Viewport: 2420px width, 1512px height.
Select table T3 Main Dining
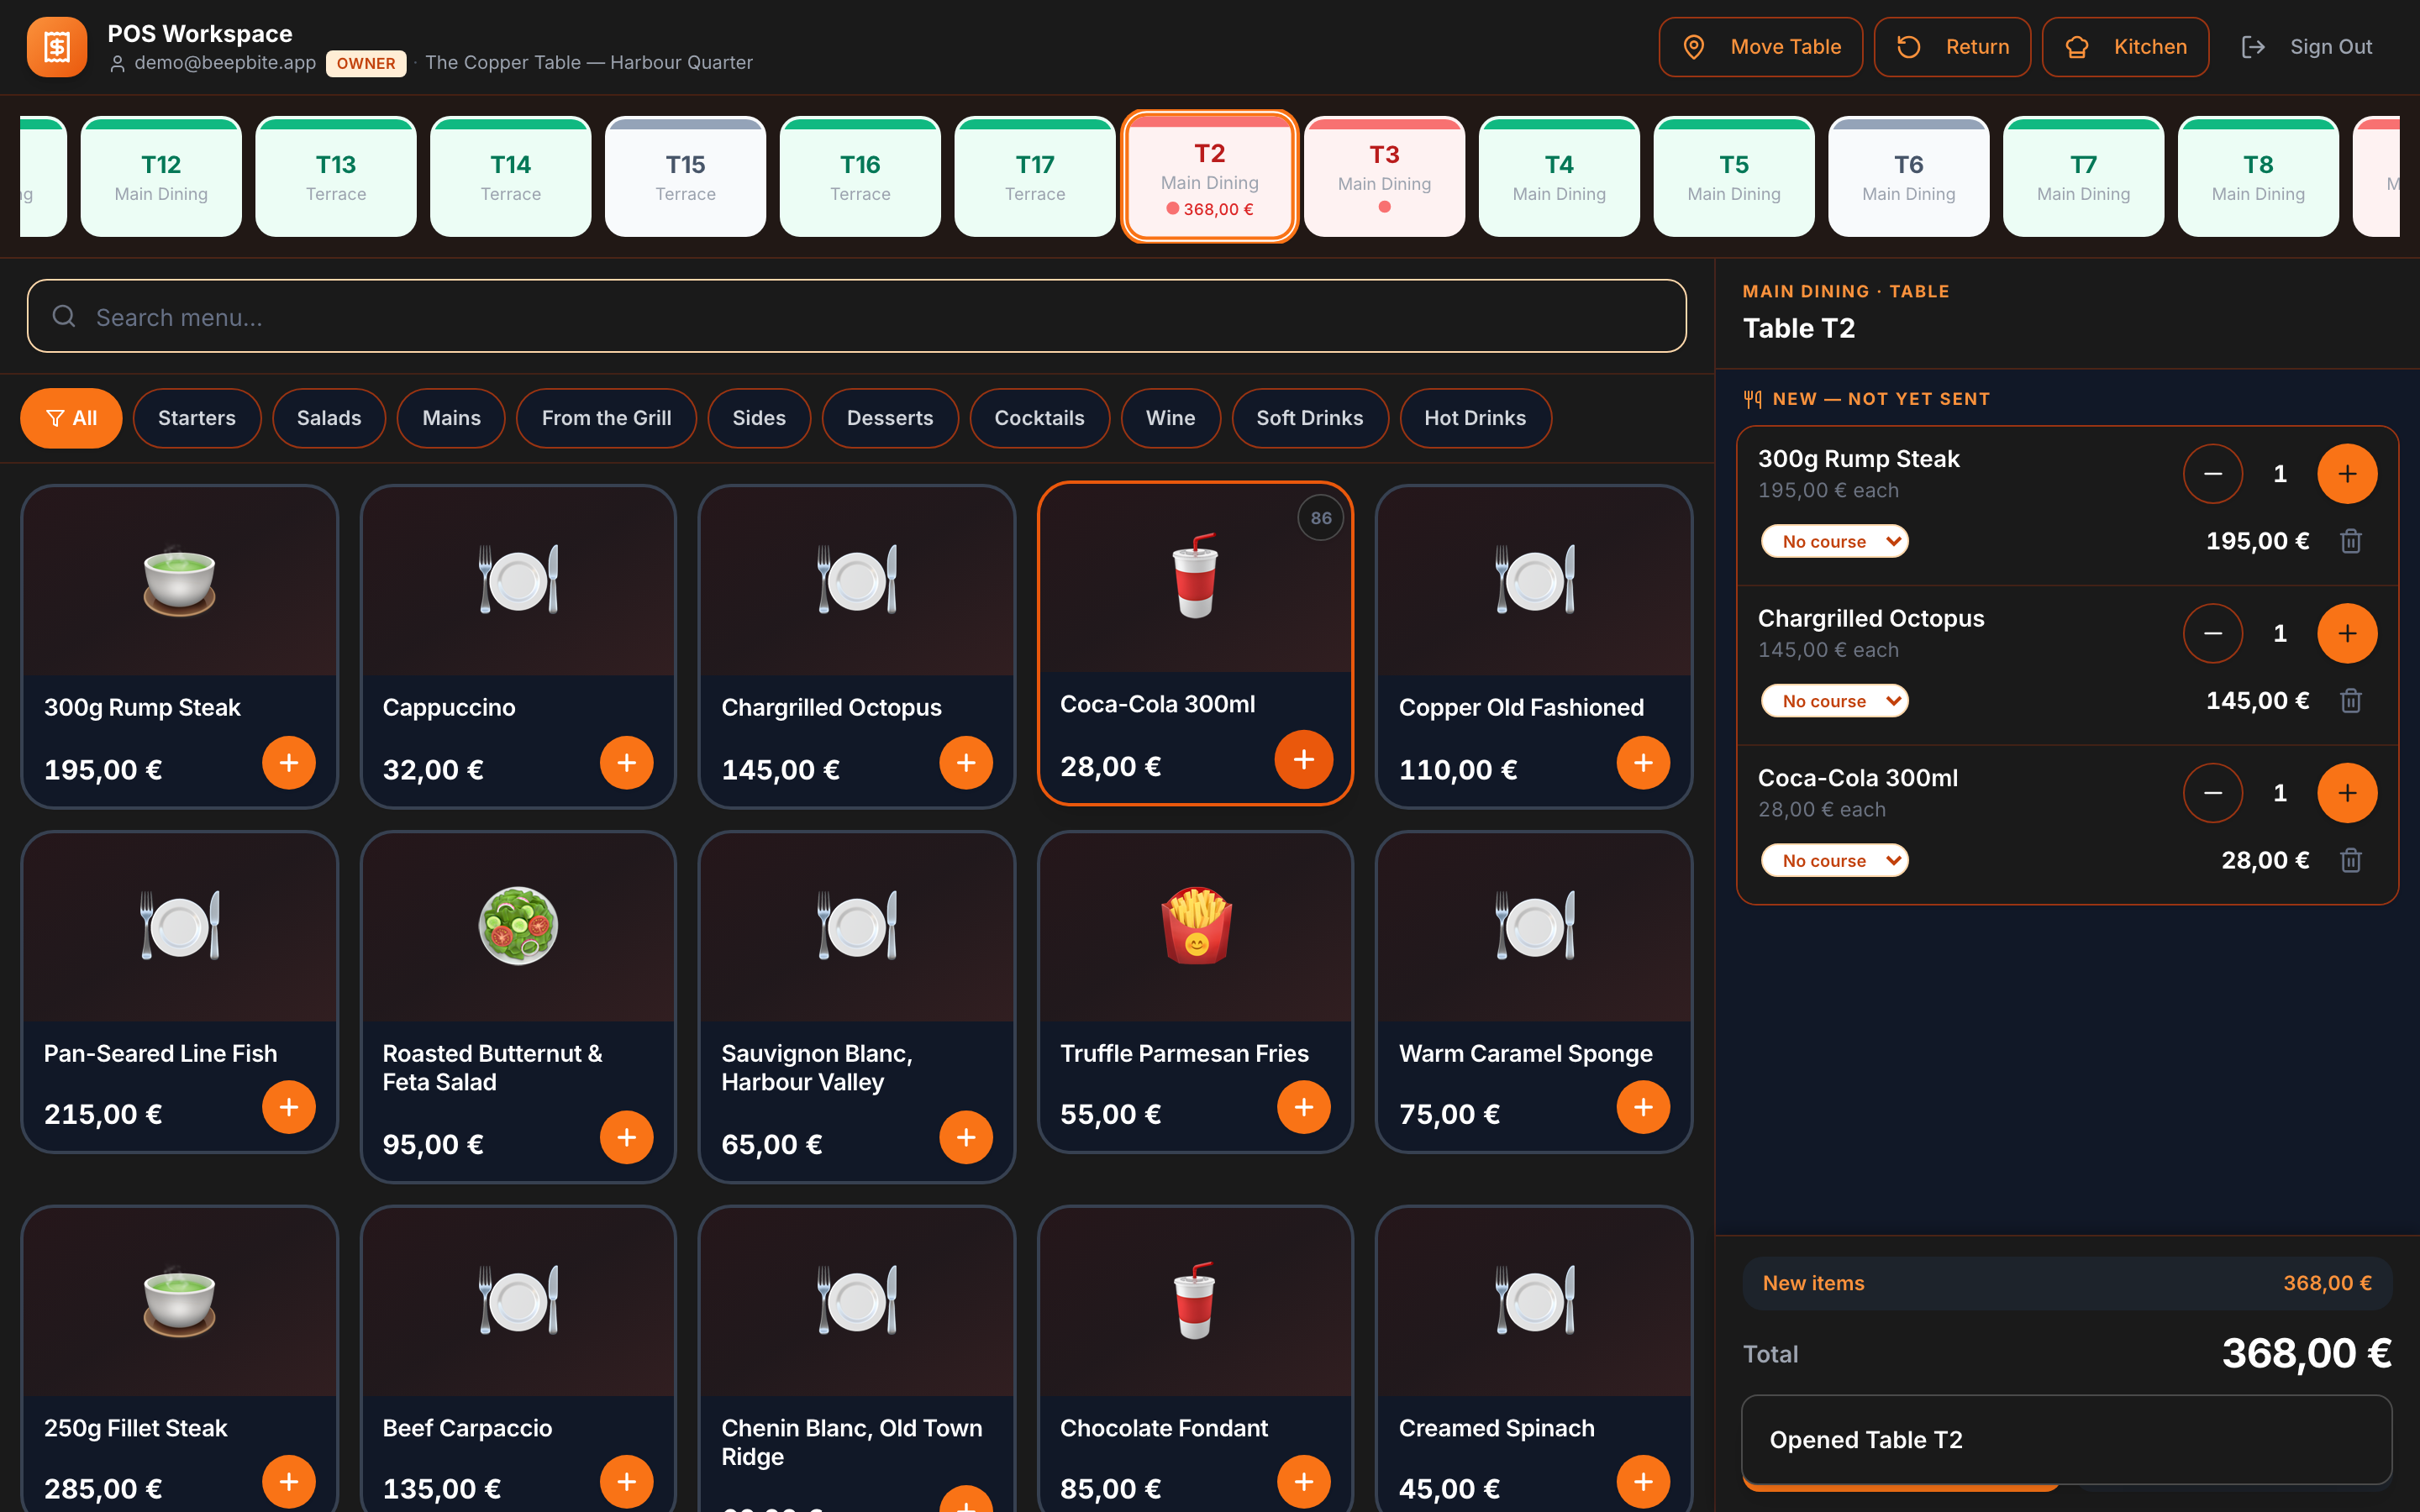tap(1385, 177)
